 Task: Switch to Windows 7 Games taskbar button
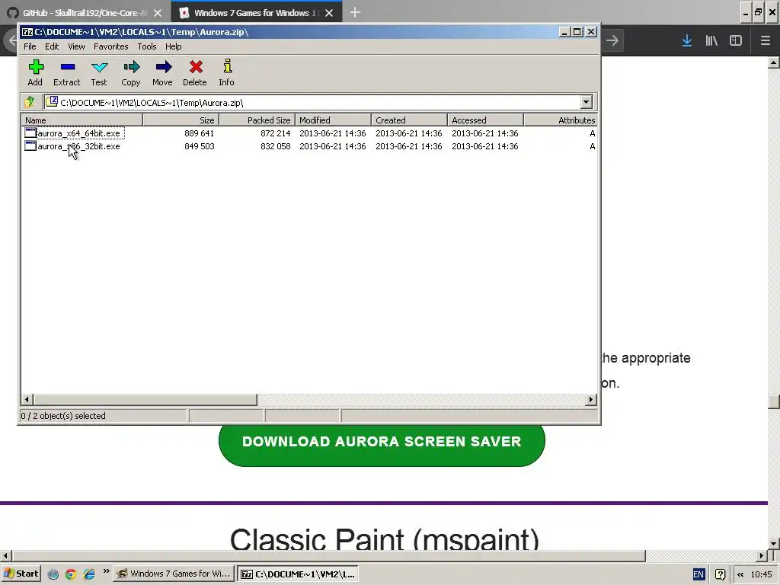pyautogui.click(x=173, y=574)
